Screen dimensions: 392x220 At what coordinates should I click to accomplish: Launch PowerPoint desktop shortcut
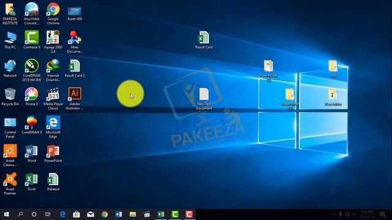click(53, 153)
